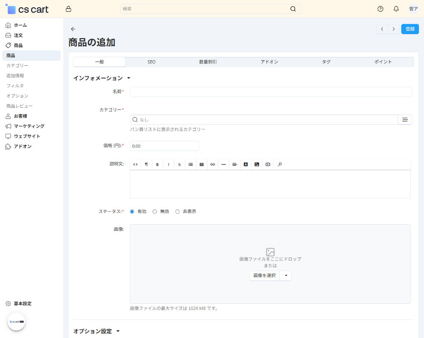Open the notifications bell icon
The height and width of the screenshot is (338, 424).
[x=396, y=8]
